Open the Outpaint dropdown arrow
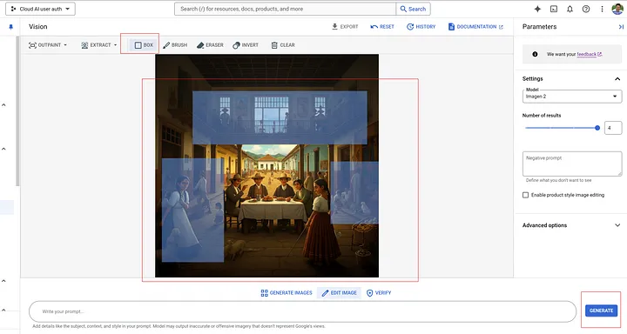Image resolution: width=627 pixels, height=334 pixels. (65, 45)
